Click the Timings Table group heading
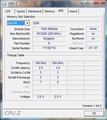This screenshot has height=120, width=107. click(16, 55)
